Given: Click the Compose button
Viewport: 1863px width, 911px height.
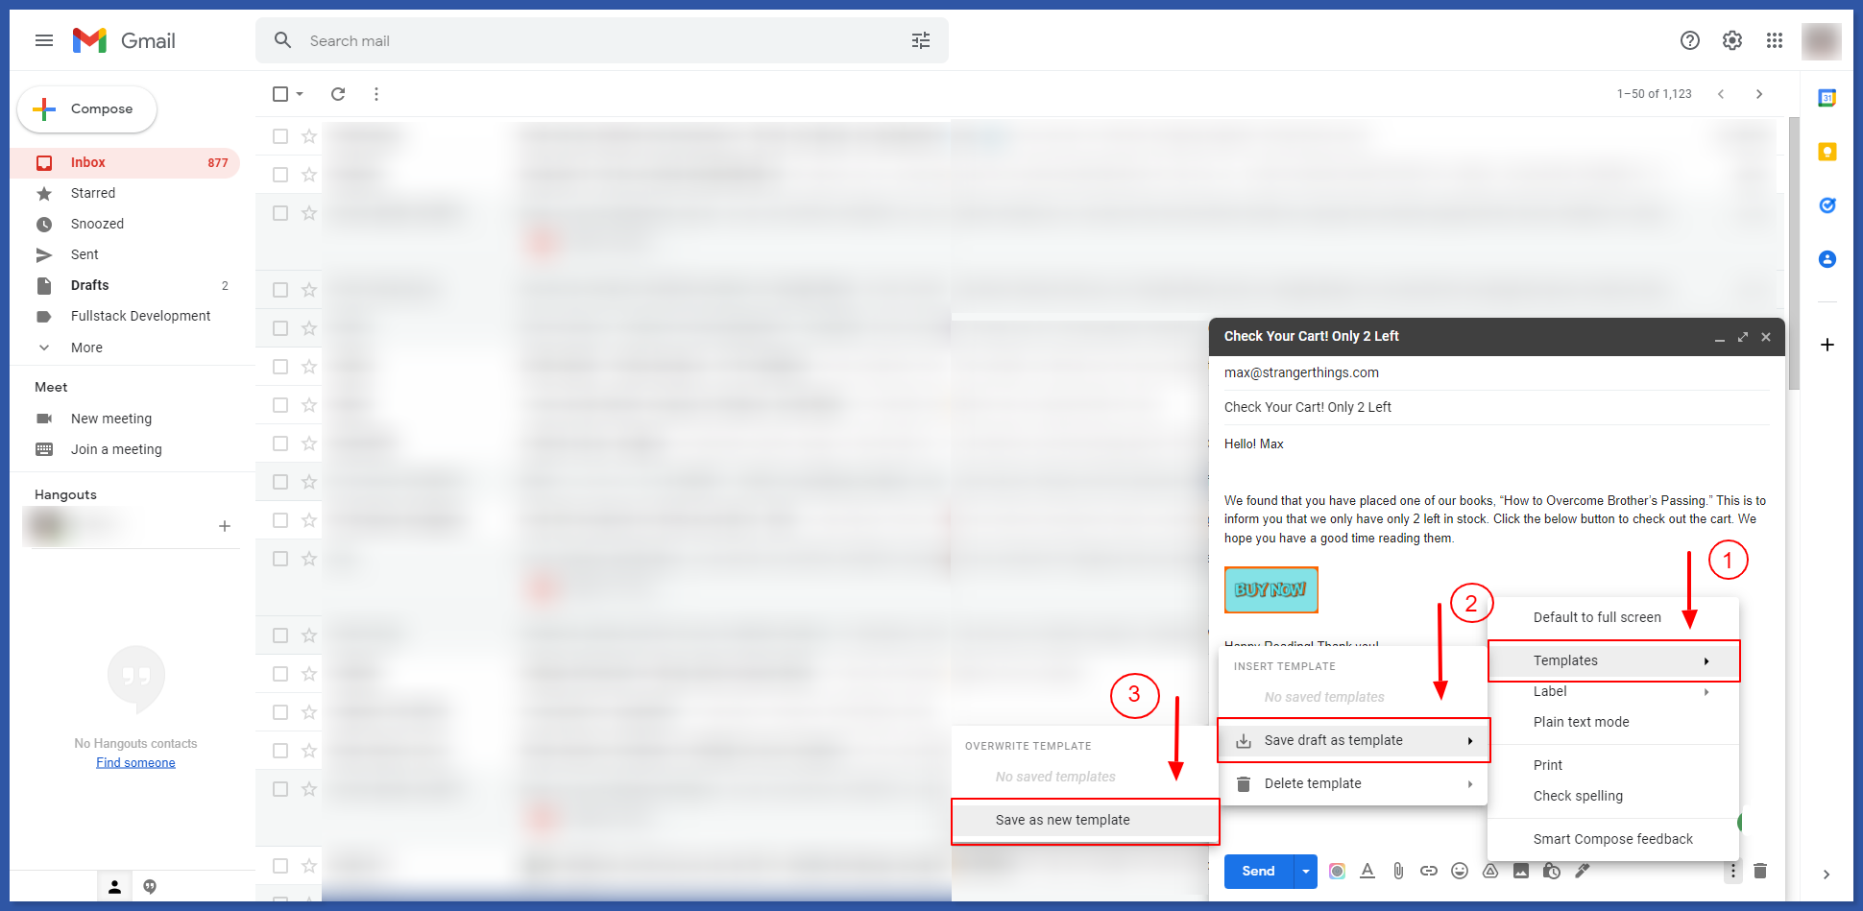Looking at the screenshot, I should pyautogui.click(x=86, y=108).
